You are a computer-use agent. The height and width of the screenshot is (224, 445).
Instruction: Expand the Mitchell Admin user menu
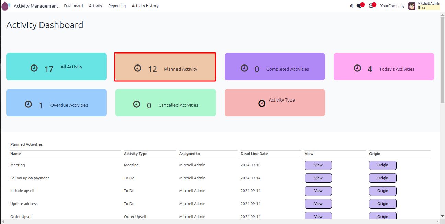(x=428, y=4)
